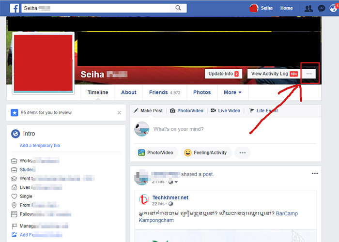Expand more composer options ellipsis
The width and height of the screenshot is (339, 242).
click(x=243, y=153)
